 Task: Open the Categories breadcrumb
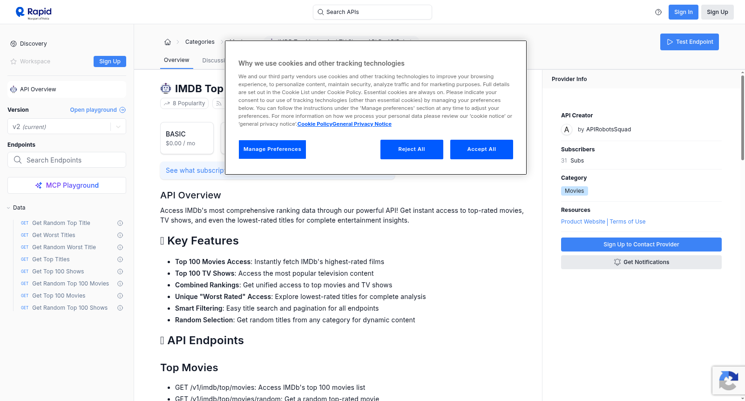pos(200,42)
